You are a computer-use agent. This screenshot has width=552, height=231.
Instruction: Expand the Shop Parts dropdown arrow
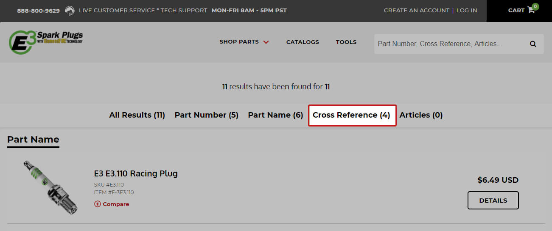tap(266, 42)
